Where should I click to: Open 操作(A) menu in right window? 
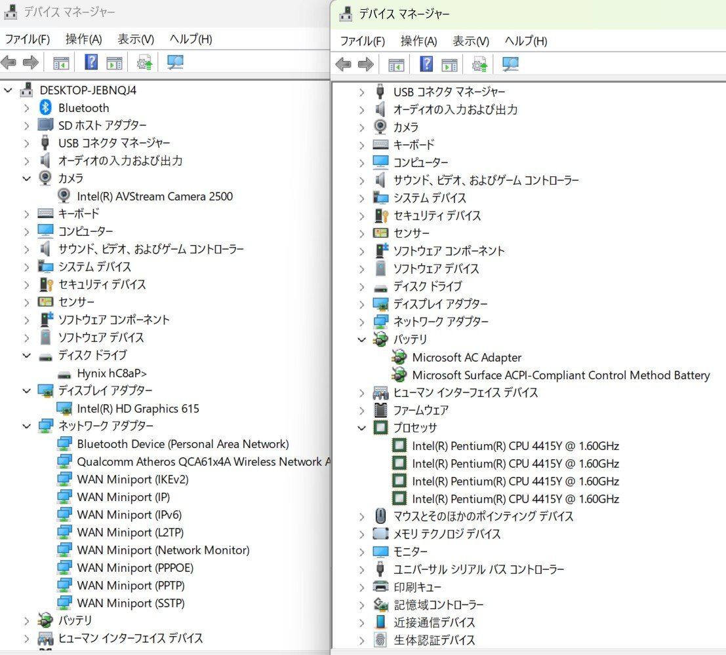coord(419,41)
